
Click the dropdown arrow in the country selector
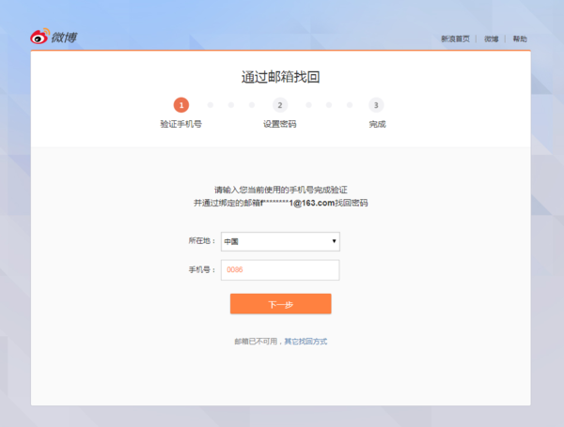(x=334, y=241)
